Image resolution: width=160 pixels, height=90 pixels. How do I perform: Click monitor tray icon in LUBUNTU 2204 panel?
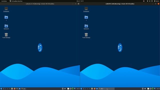click(150, 89)
